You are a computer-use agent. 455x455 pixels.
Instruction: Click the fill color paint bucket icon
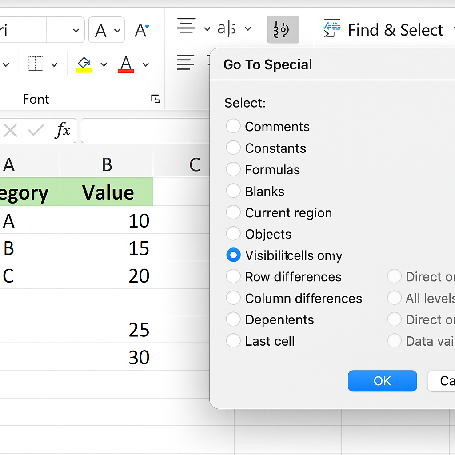pyautogui.click(x=84, y=62)
